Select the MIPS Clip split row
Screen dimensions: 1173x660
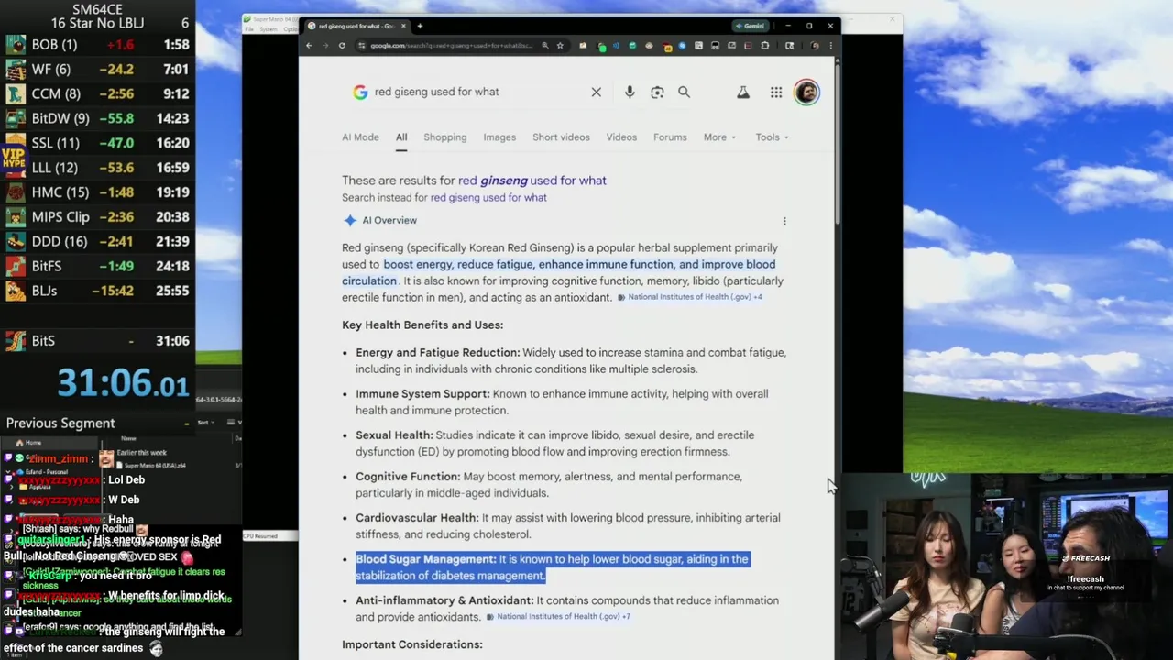97,217
